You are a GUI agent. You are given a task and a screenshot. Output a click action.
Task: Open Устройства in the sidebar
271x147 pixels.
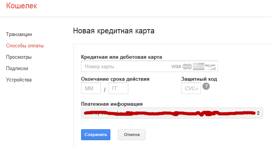(x=19, y=80)
